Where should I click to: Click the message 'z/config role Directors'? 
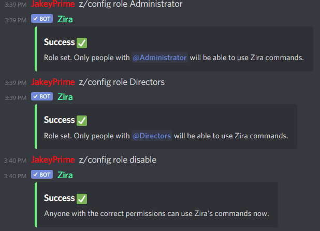(x=122, y=82)
